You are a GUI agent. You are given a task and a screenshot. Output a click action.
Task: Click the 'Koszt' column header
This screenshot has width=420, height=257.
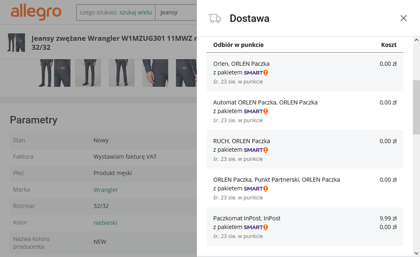388,45
